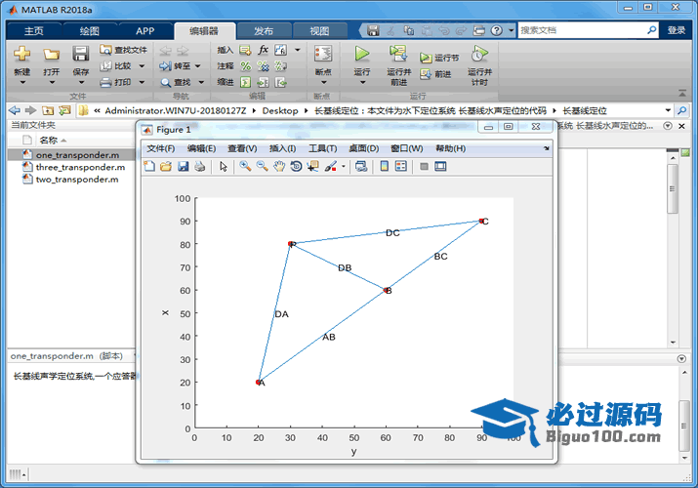Viewport: 698px width, 488px height.
Task: Open the editor panel actions dropdown arrow
Action: click(668, 126)
